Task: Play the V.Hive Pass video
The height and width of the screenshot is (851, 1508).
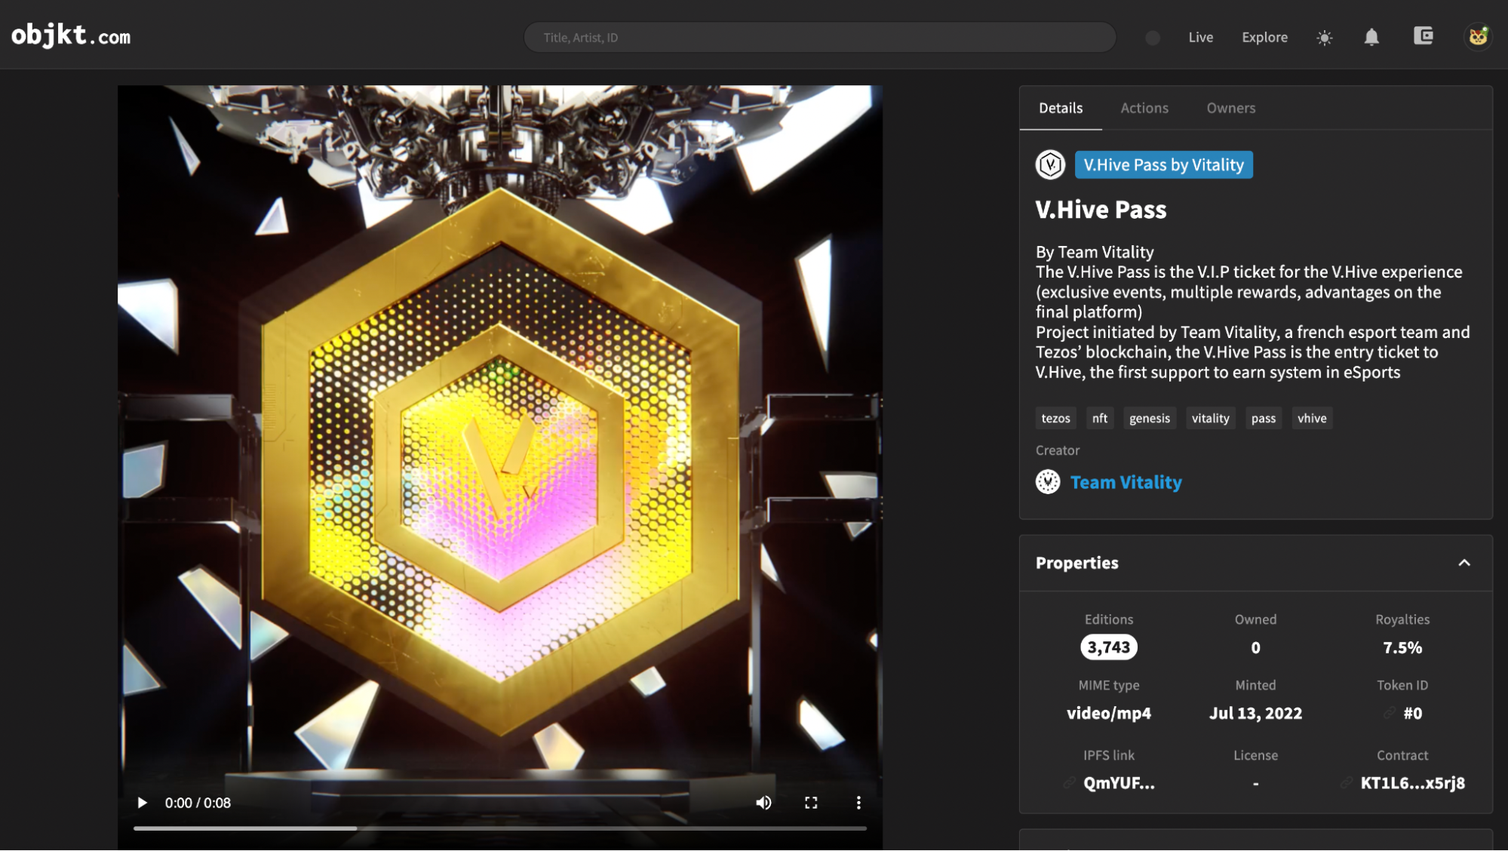Action: pos(142,803)
